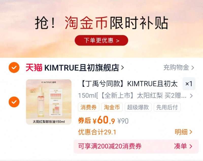Open the 丁禹兮同款 product title
This screenshot has height=161, width=203.
pyautogui.click(x=129, y=84)
